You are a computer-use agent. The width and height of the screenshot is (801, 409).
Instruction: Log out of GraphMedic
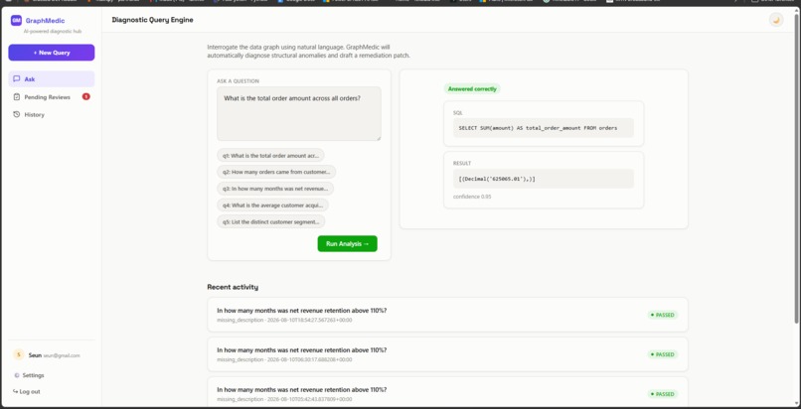click(x=27, y=392)
